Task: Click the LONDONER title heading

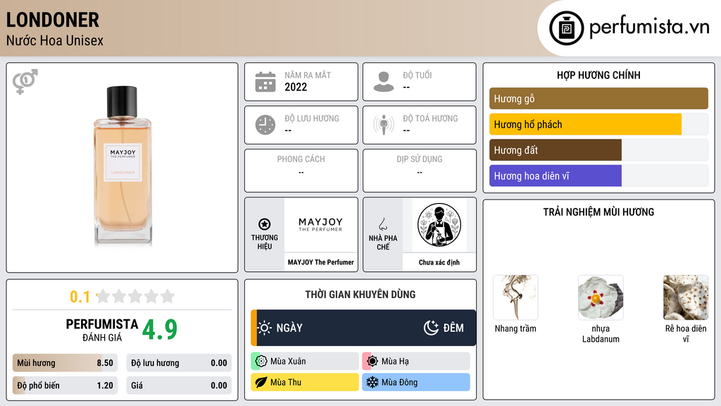Action: [52, 20]
